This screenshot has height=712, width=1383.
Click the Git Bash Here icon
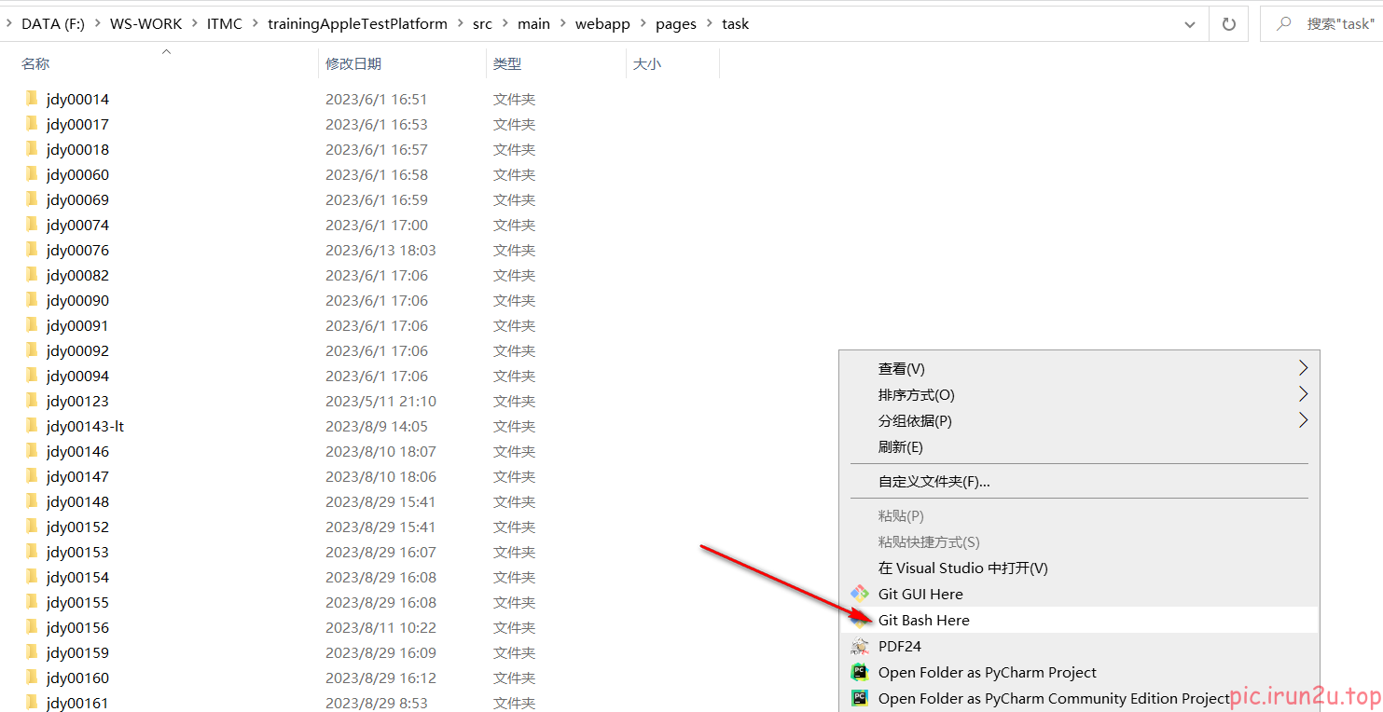pos(859,620)
